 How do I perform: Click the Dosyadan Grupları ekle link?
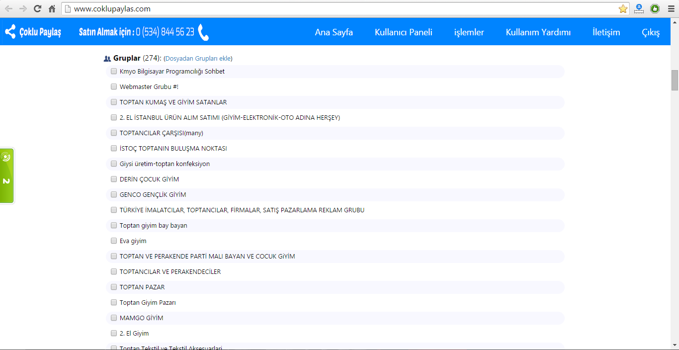click(x=198, y=59)
